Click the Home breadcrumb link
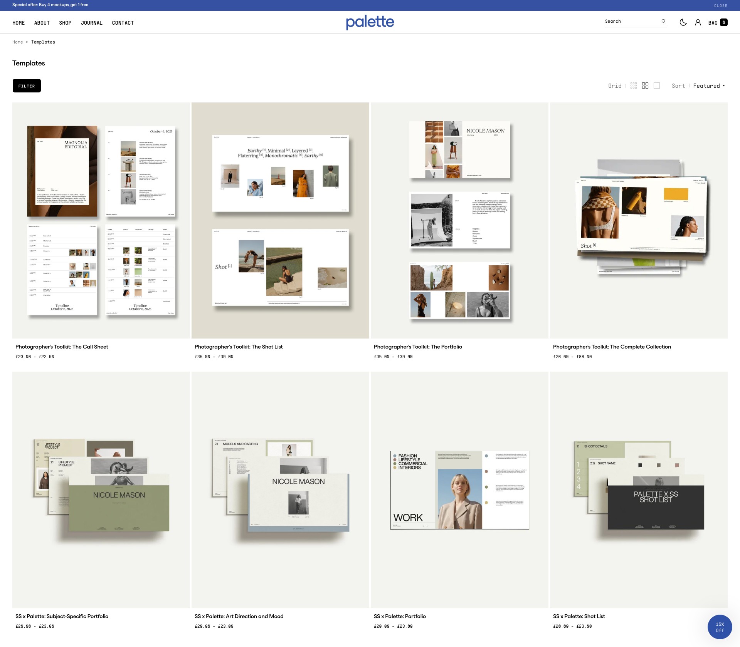Image resolution: width=740 pixels, height=647 pixels. (x=18, y=42)
